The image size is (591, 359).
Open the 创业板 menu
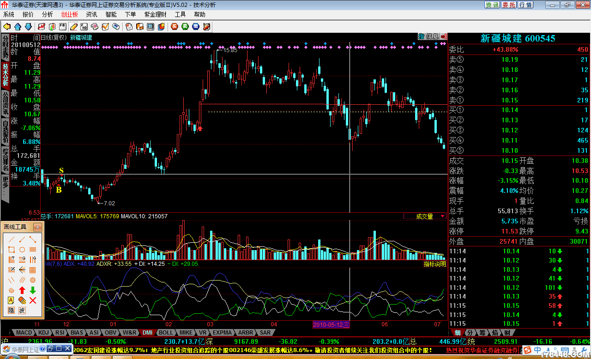coord(70,14)
